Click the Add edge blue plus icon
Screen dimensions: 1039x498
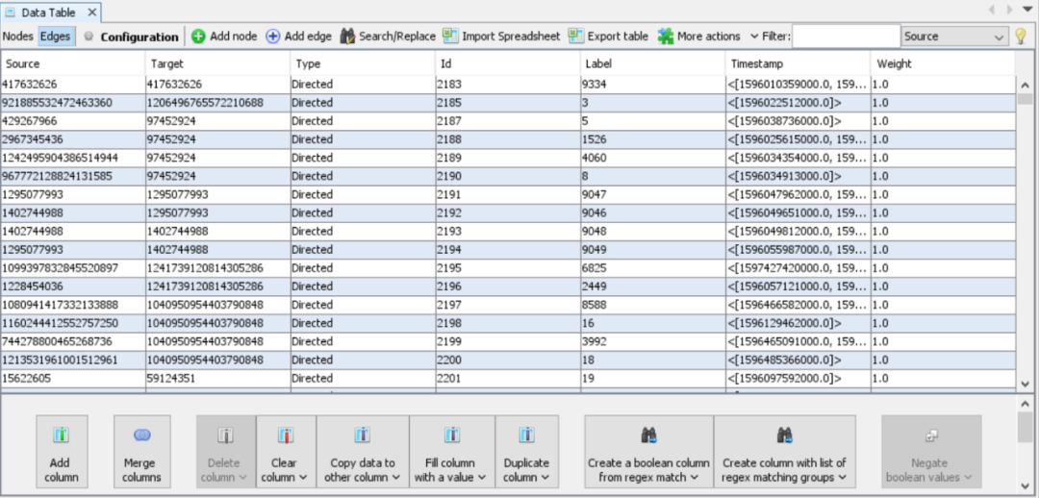[273, 37]
